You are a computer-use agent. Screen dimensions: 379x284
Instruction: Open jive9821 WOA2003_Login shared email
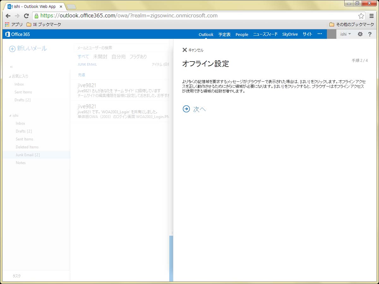[120, 111]
